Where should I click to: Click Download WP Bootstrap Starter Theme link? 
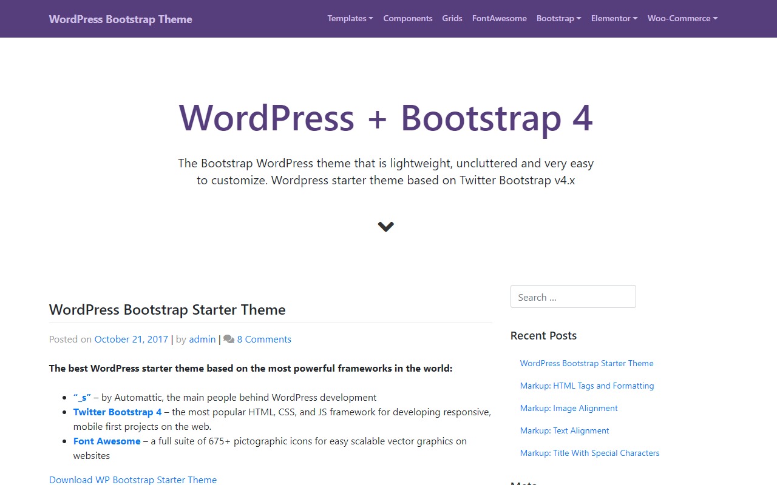coord(133,480)
